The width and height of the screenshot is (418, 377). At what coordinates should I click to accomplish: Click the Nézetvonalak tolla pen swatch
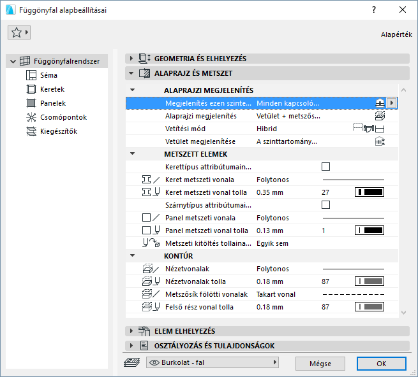(369, 281)
